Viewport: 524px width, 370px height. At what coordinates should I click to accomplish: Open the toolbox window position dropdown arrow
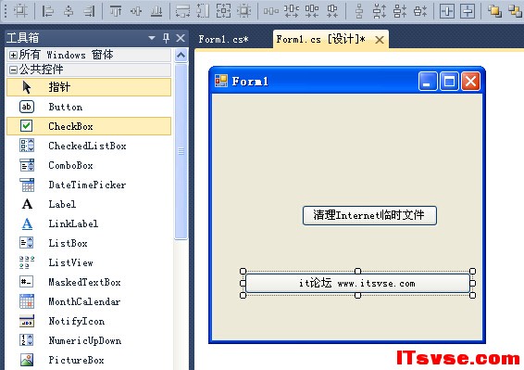[x=152, y=38]
